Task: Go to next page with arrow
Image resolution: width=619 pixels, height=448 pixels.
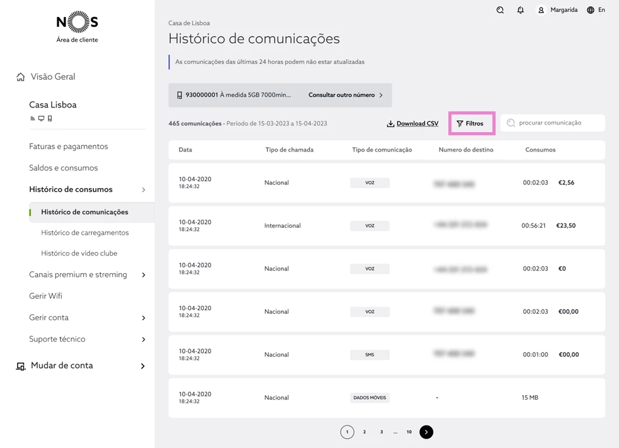Action: (426, 432)
